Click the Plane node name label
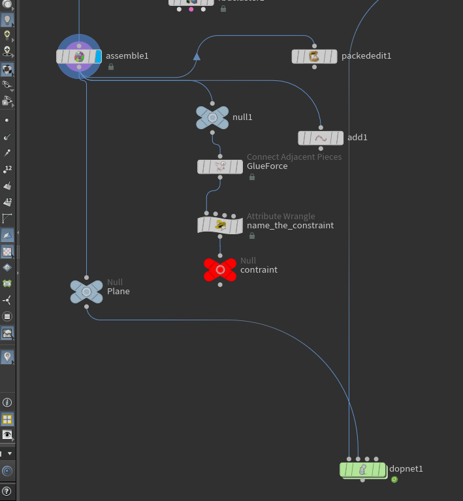The width and height of the screenshot is (463, 501). 118,292
